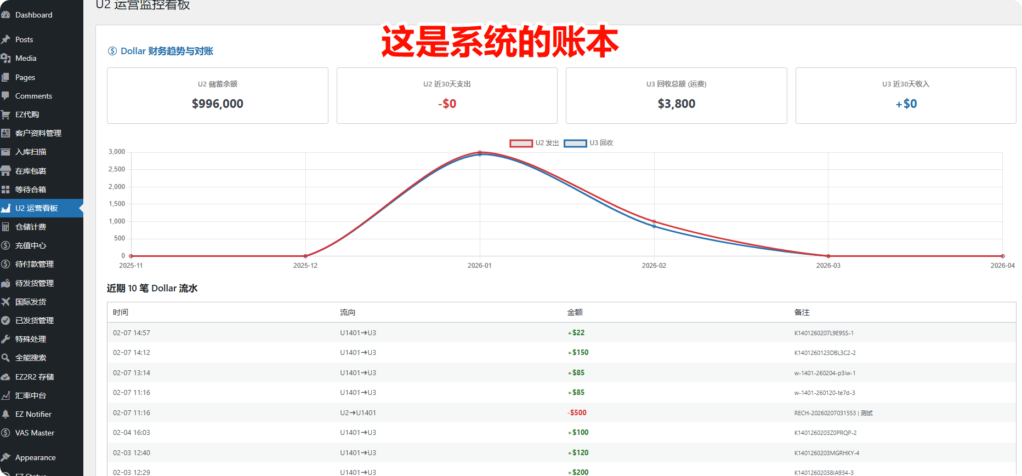Select the VAS Master menu entry
The width and height of the screenshot is (1022, 476).
coord(35,433)
